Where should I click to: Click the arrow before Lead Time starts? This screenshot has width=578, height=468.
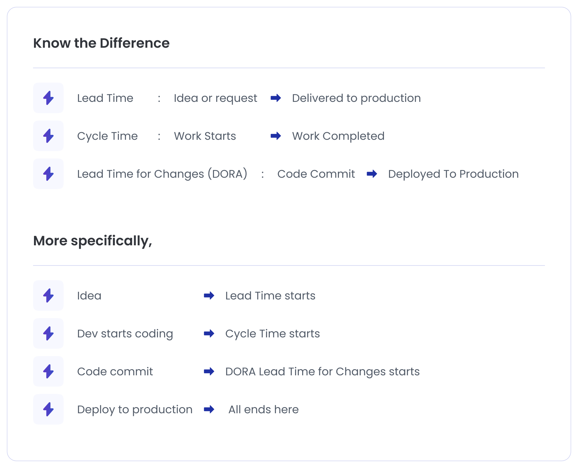click(x=209, y=295)
